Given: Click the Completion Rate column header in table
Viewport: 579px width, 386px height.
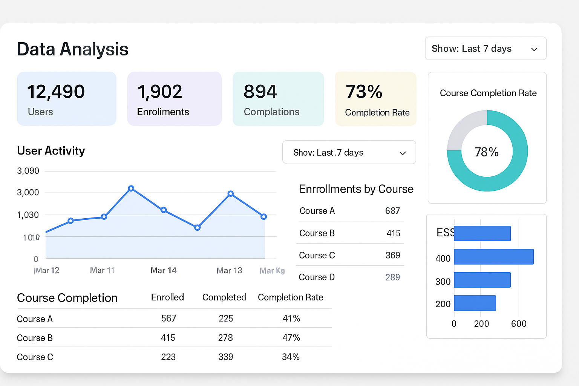Looking at the screenshot, I should (290, 297).
